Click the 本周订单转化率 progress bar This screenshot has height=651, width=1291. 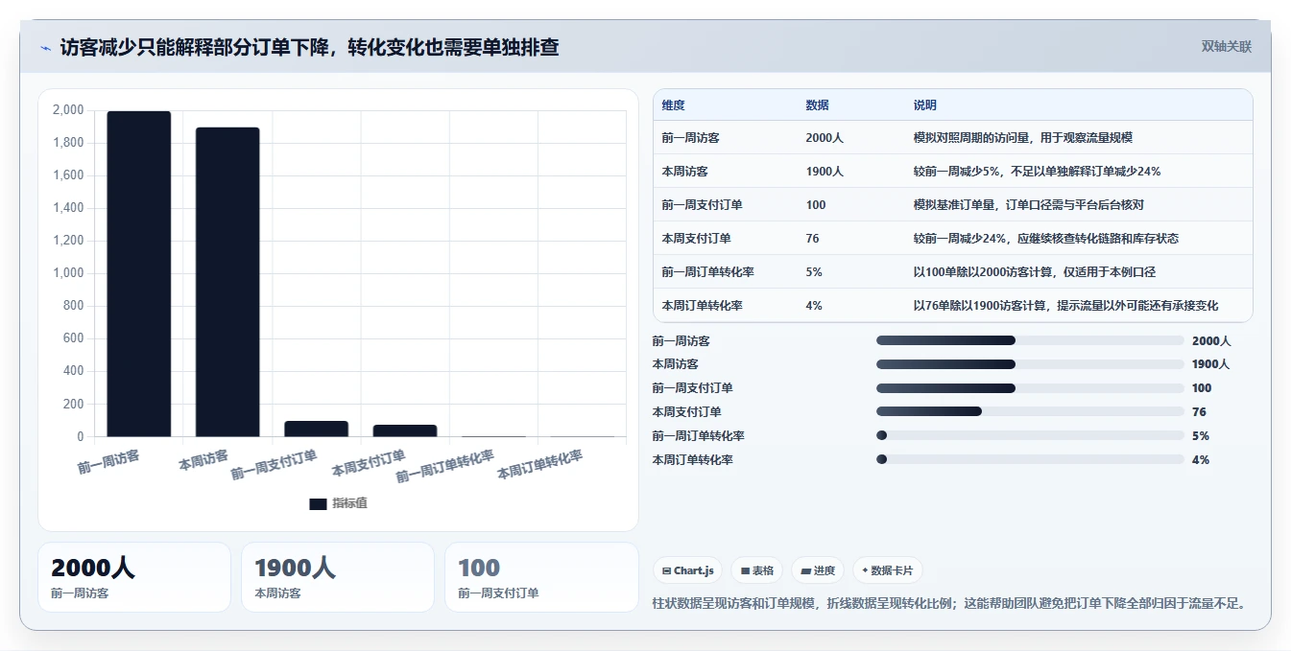click(1030, 459)
